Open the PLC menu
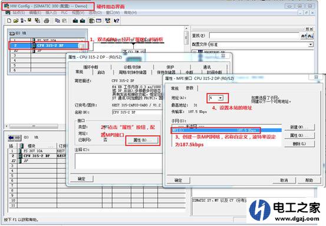The height and width of the screenshot is (226, 326). tap(64, 13)
